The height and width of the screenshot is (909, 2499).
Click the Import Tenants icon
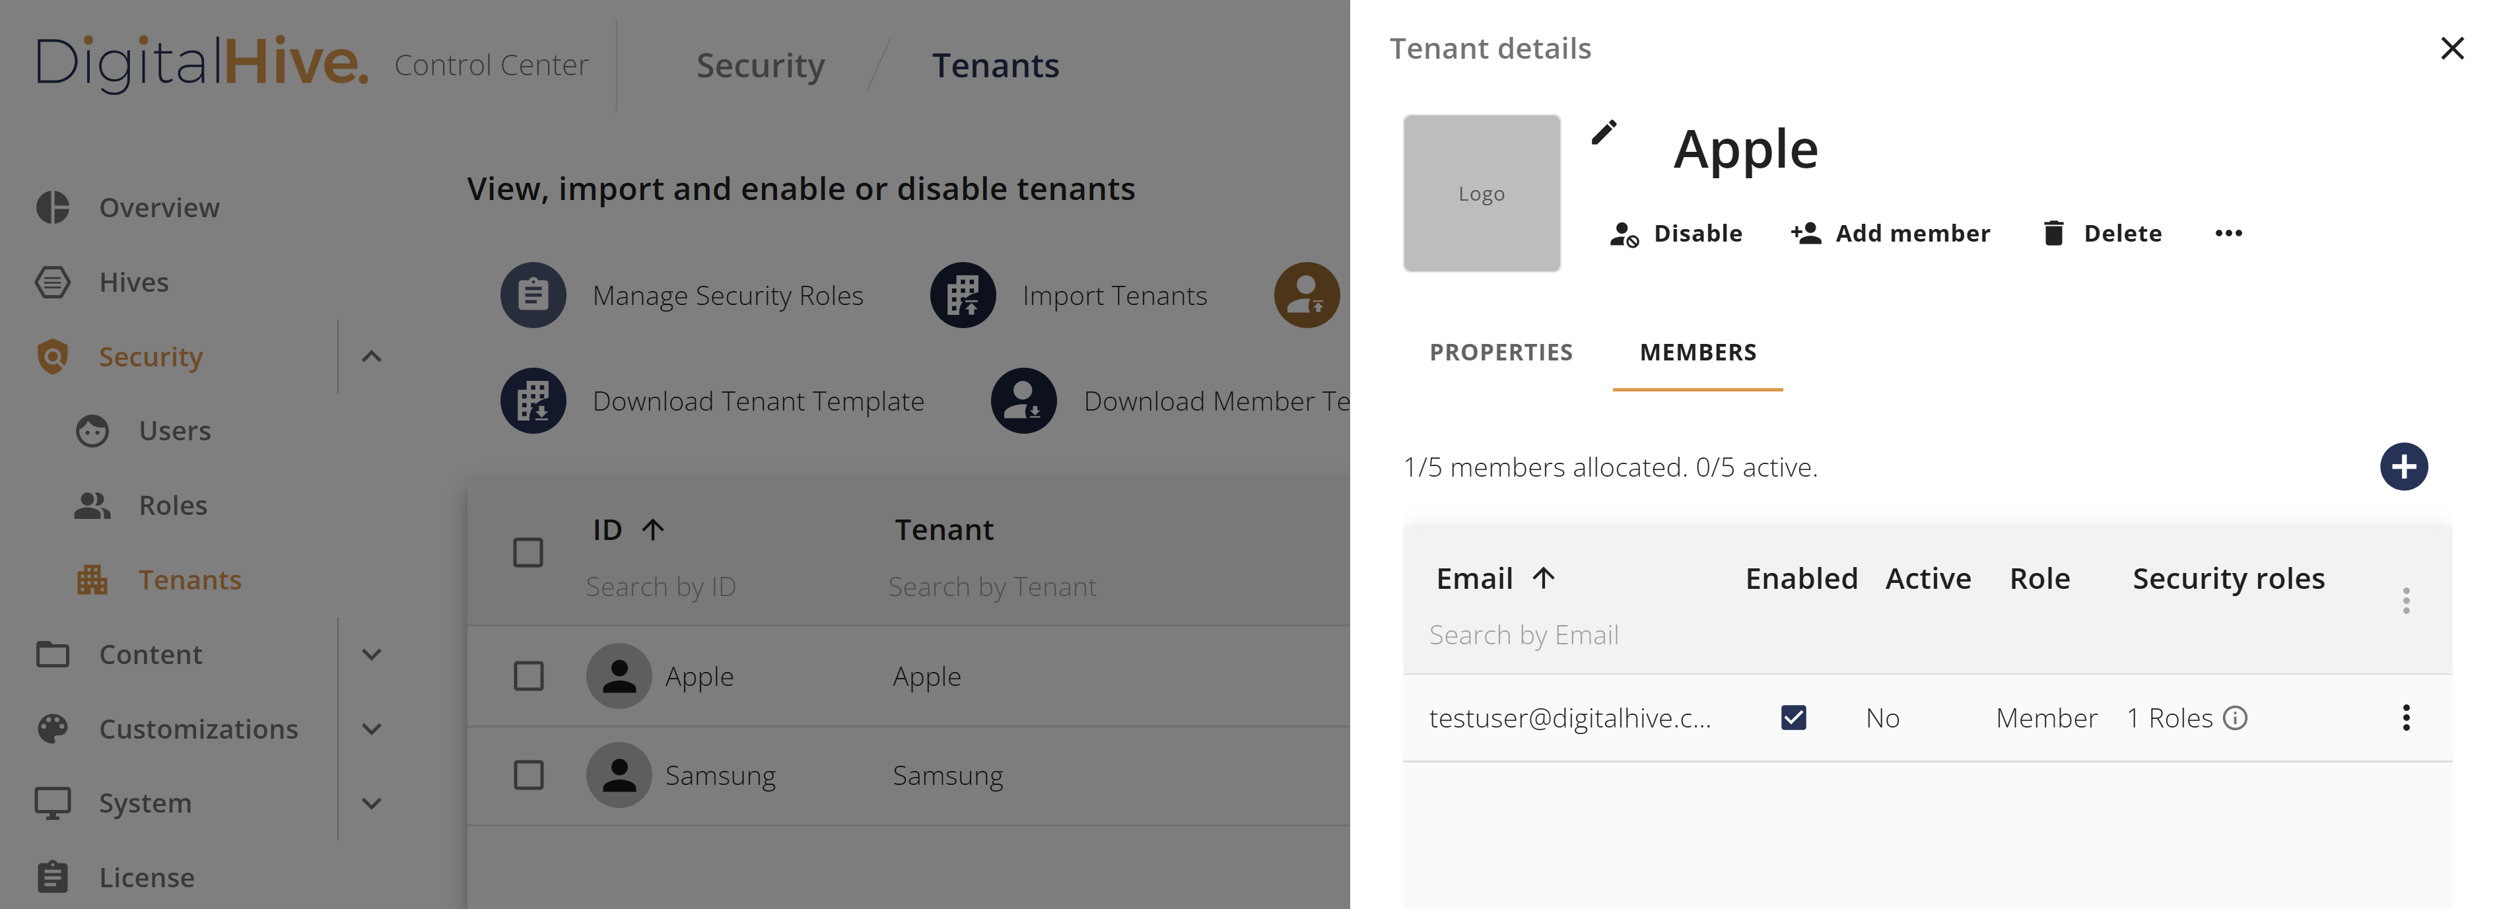[x=963, y=295]
